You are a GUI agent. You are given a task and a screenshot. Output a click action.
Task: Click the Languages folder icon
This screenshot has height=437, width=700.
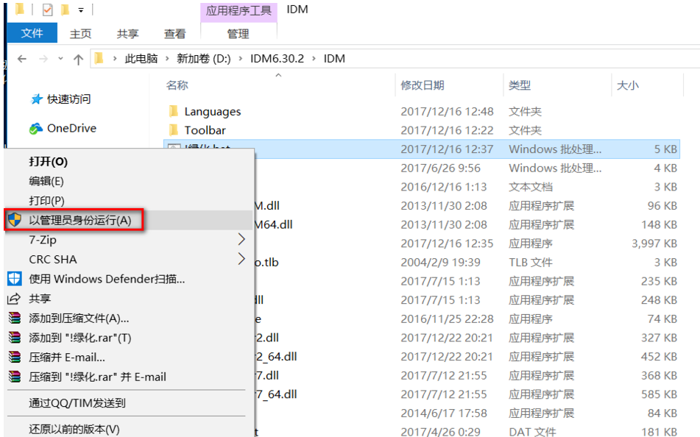[x=174, y=111]
